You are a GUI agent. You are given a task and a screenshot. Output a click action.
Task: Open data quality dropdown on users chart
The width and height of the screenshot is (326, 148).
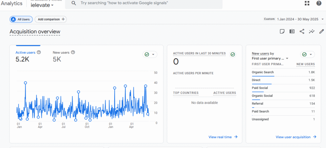pyautogui.click(x=150, y=55)
